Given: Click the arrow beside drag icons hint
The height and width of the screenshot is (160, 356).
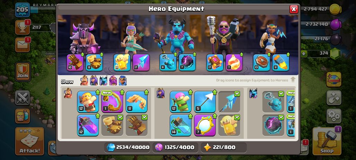Looking at the screenshot, I should (x=293, y=80).
